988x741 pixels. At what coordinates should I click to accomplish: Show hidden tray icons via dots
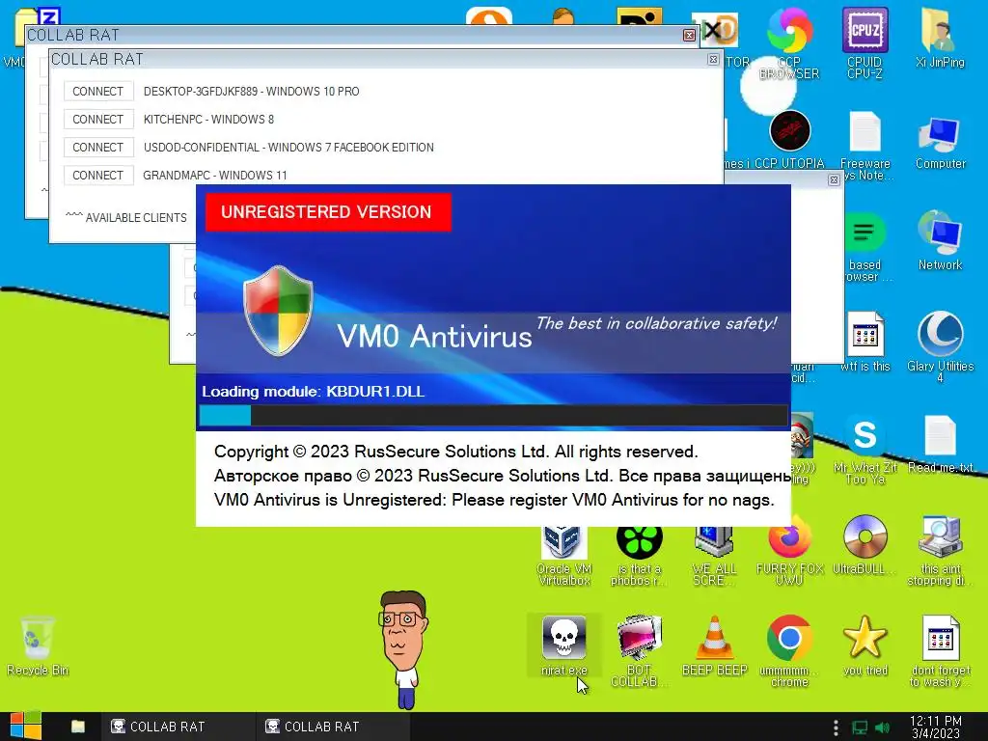click(x=837, y=727)
